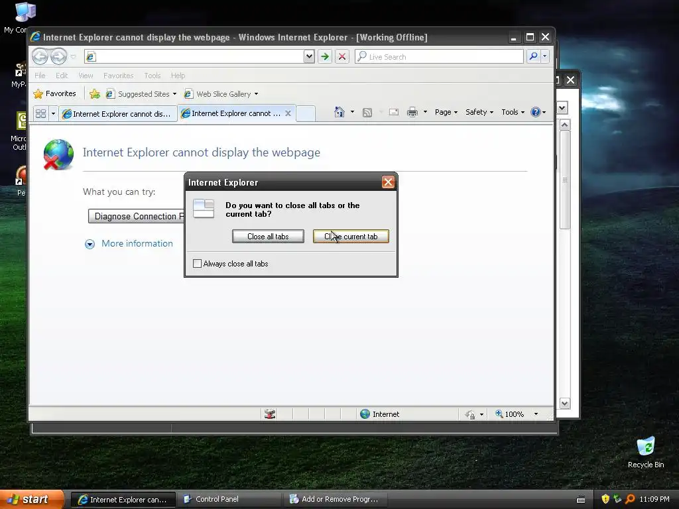Open the Tools menu in menu bar

point(152,76)
